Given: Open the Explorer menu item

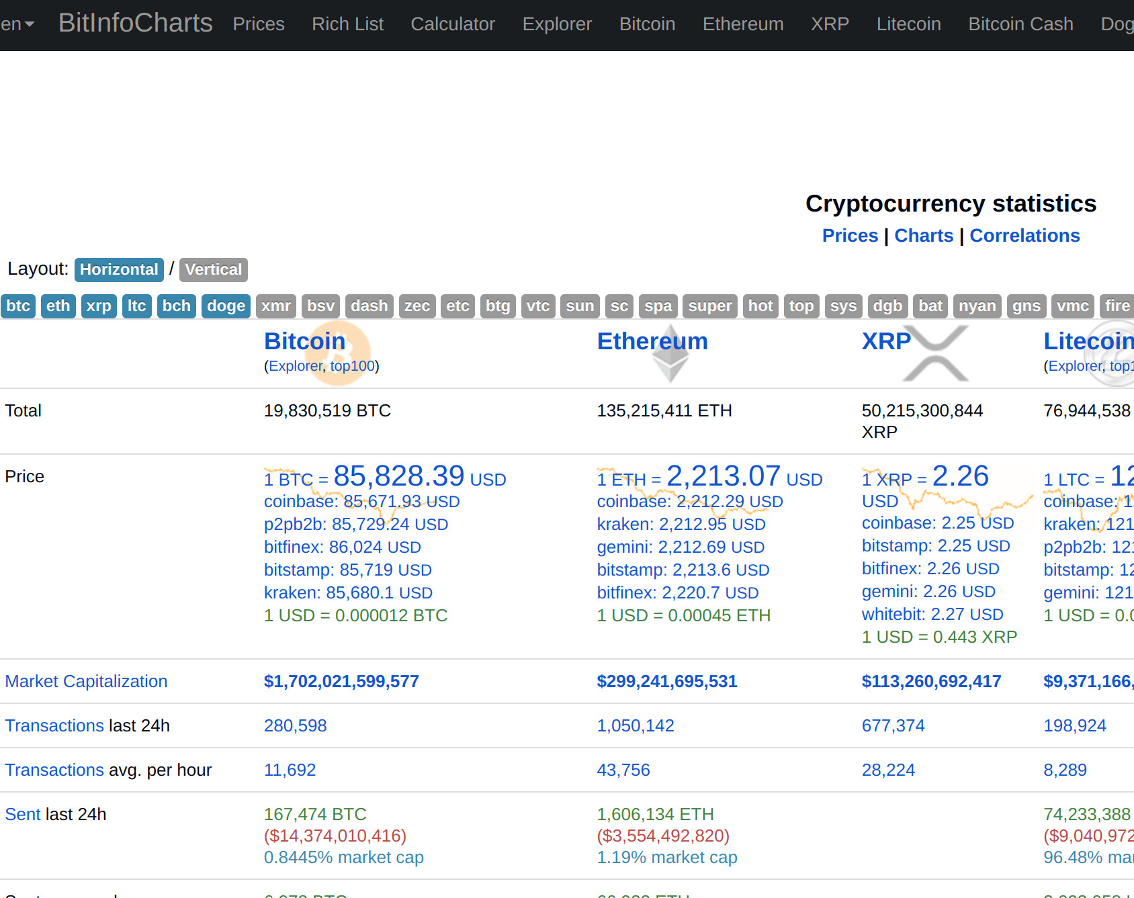Looking at the screenshot, I should tap(557, 24).
